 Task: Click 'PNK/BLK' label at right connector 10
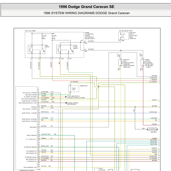(x=154, y=124)
